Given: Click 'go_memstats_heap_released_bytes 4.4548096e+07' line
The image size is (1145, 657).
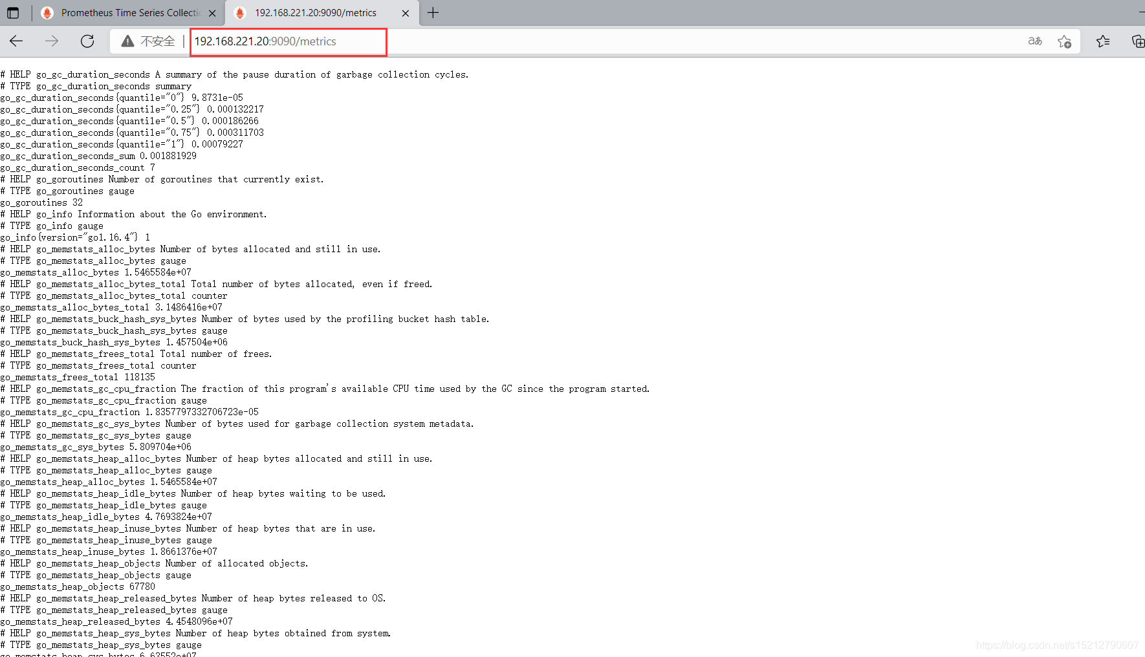Looking at the screenshot, I should (x=116, y=621).
